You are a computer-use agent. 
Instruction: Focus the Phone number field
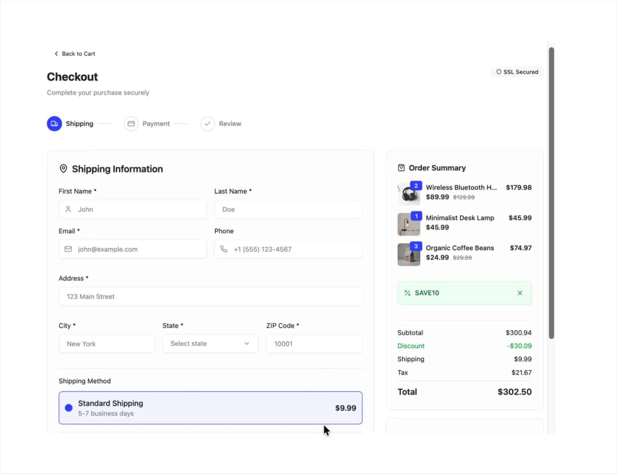tap(288, 249)
